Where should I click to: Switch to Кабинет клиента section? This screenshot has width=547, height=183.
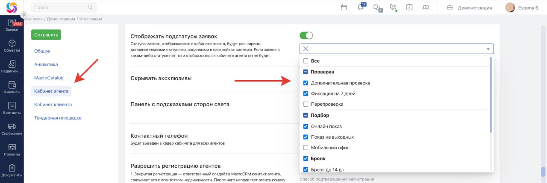(x=53, y=105)
